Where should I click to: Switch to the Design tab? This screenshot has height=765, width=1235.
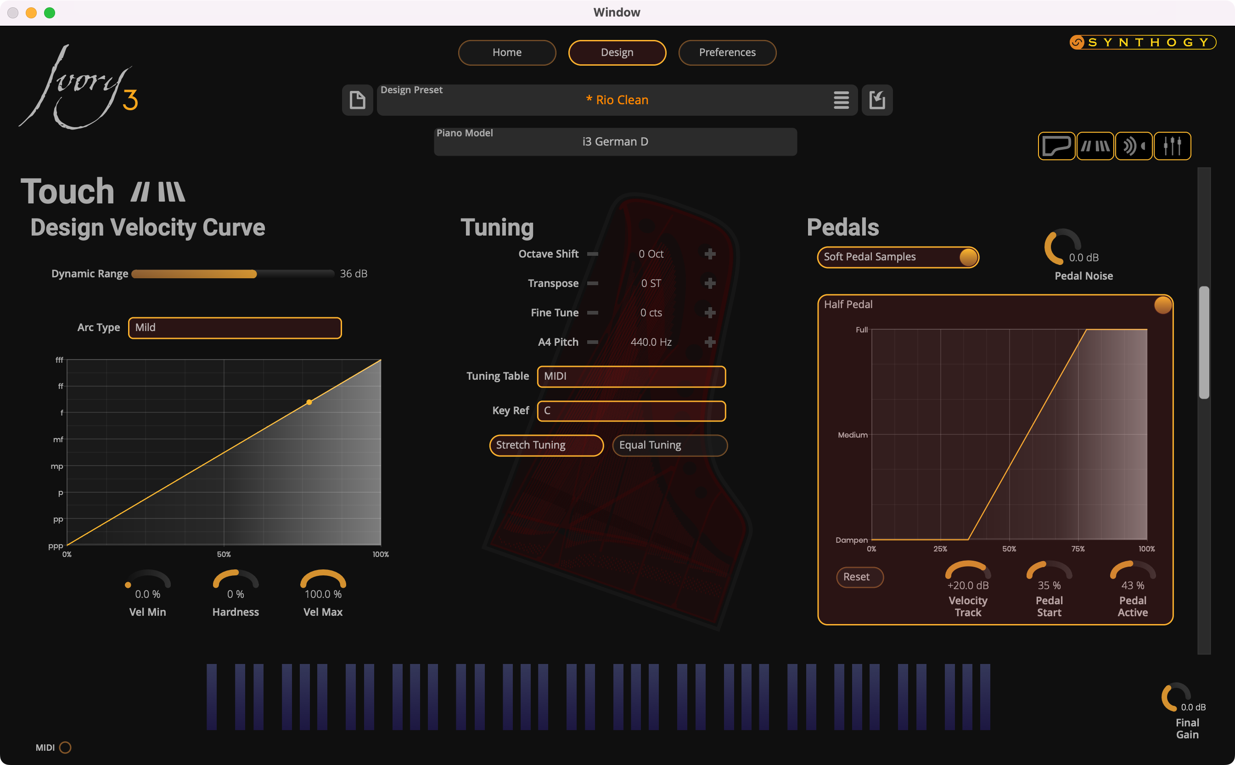(617, 53)
